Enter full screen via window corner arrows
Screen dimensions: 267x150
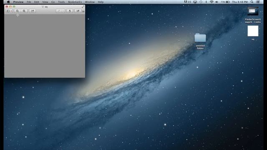tap(83, 7)
